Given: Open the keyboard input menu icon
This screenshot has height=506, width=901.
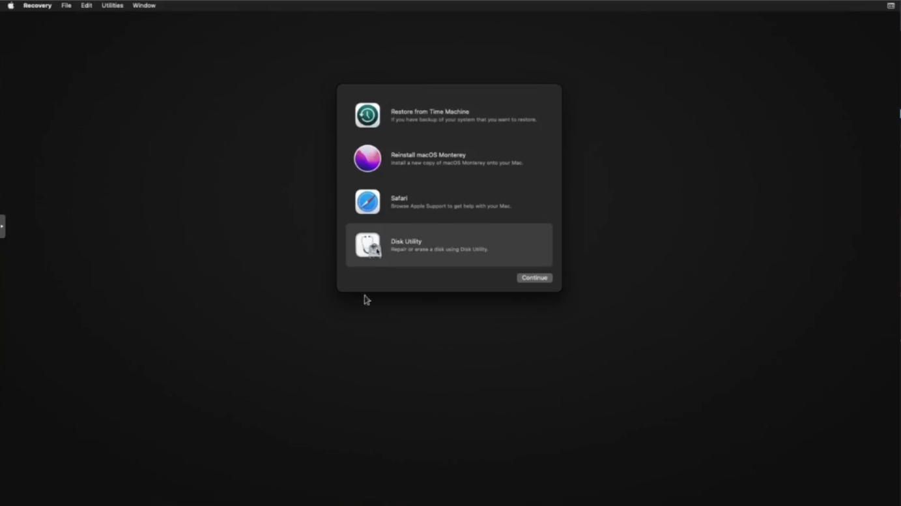Looking at the screenshot, I should pyautogui.click(x=891, y=5).
